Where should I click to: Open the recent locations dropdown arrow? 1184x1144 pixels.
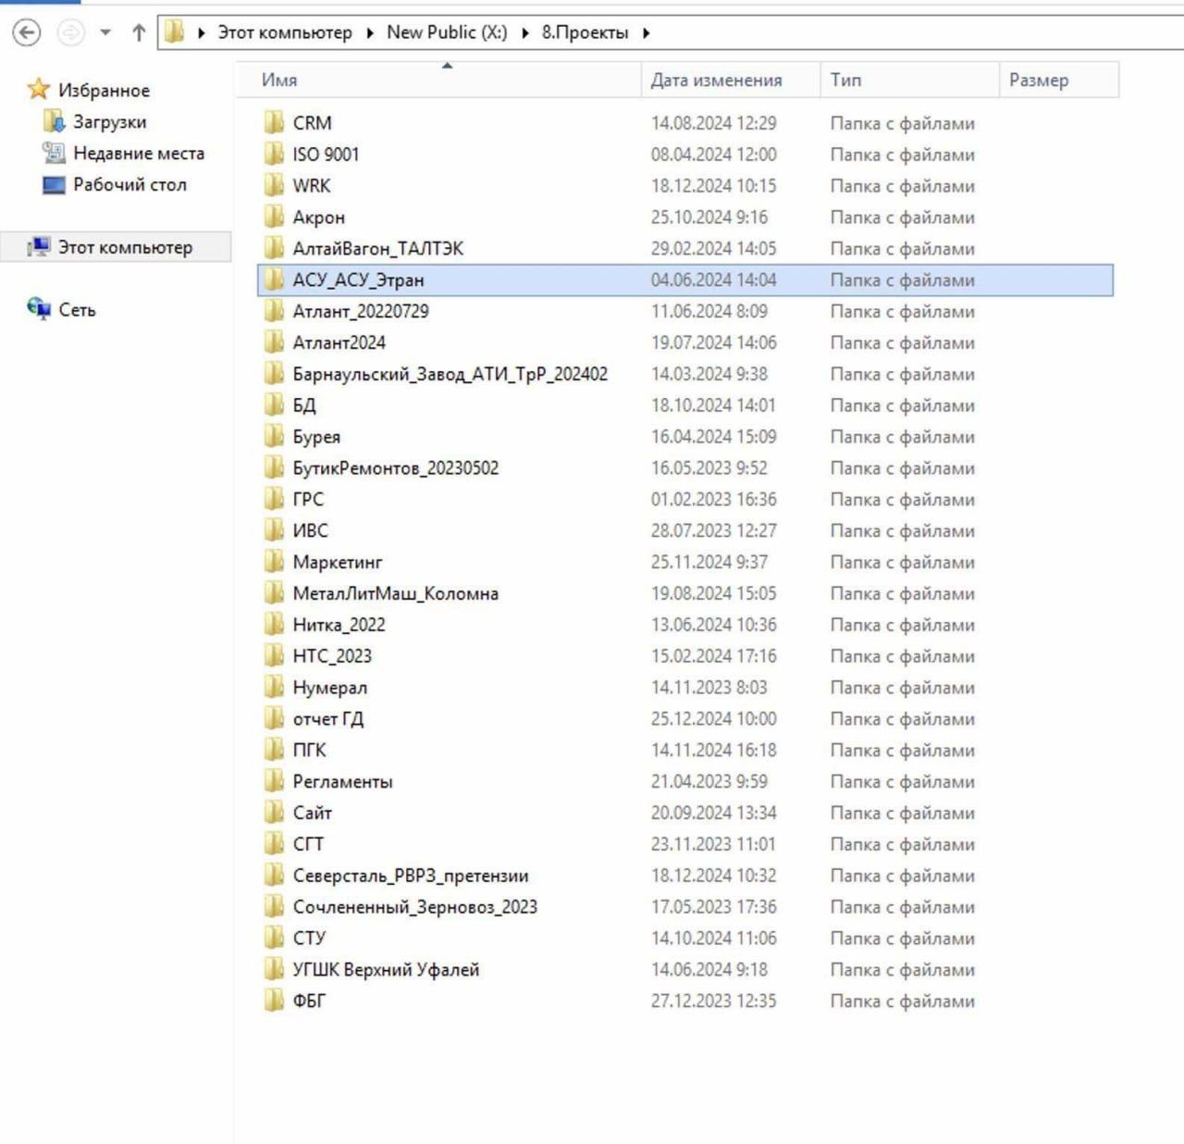click(x=105, y=33)
